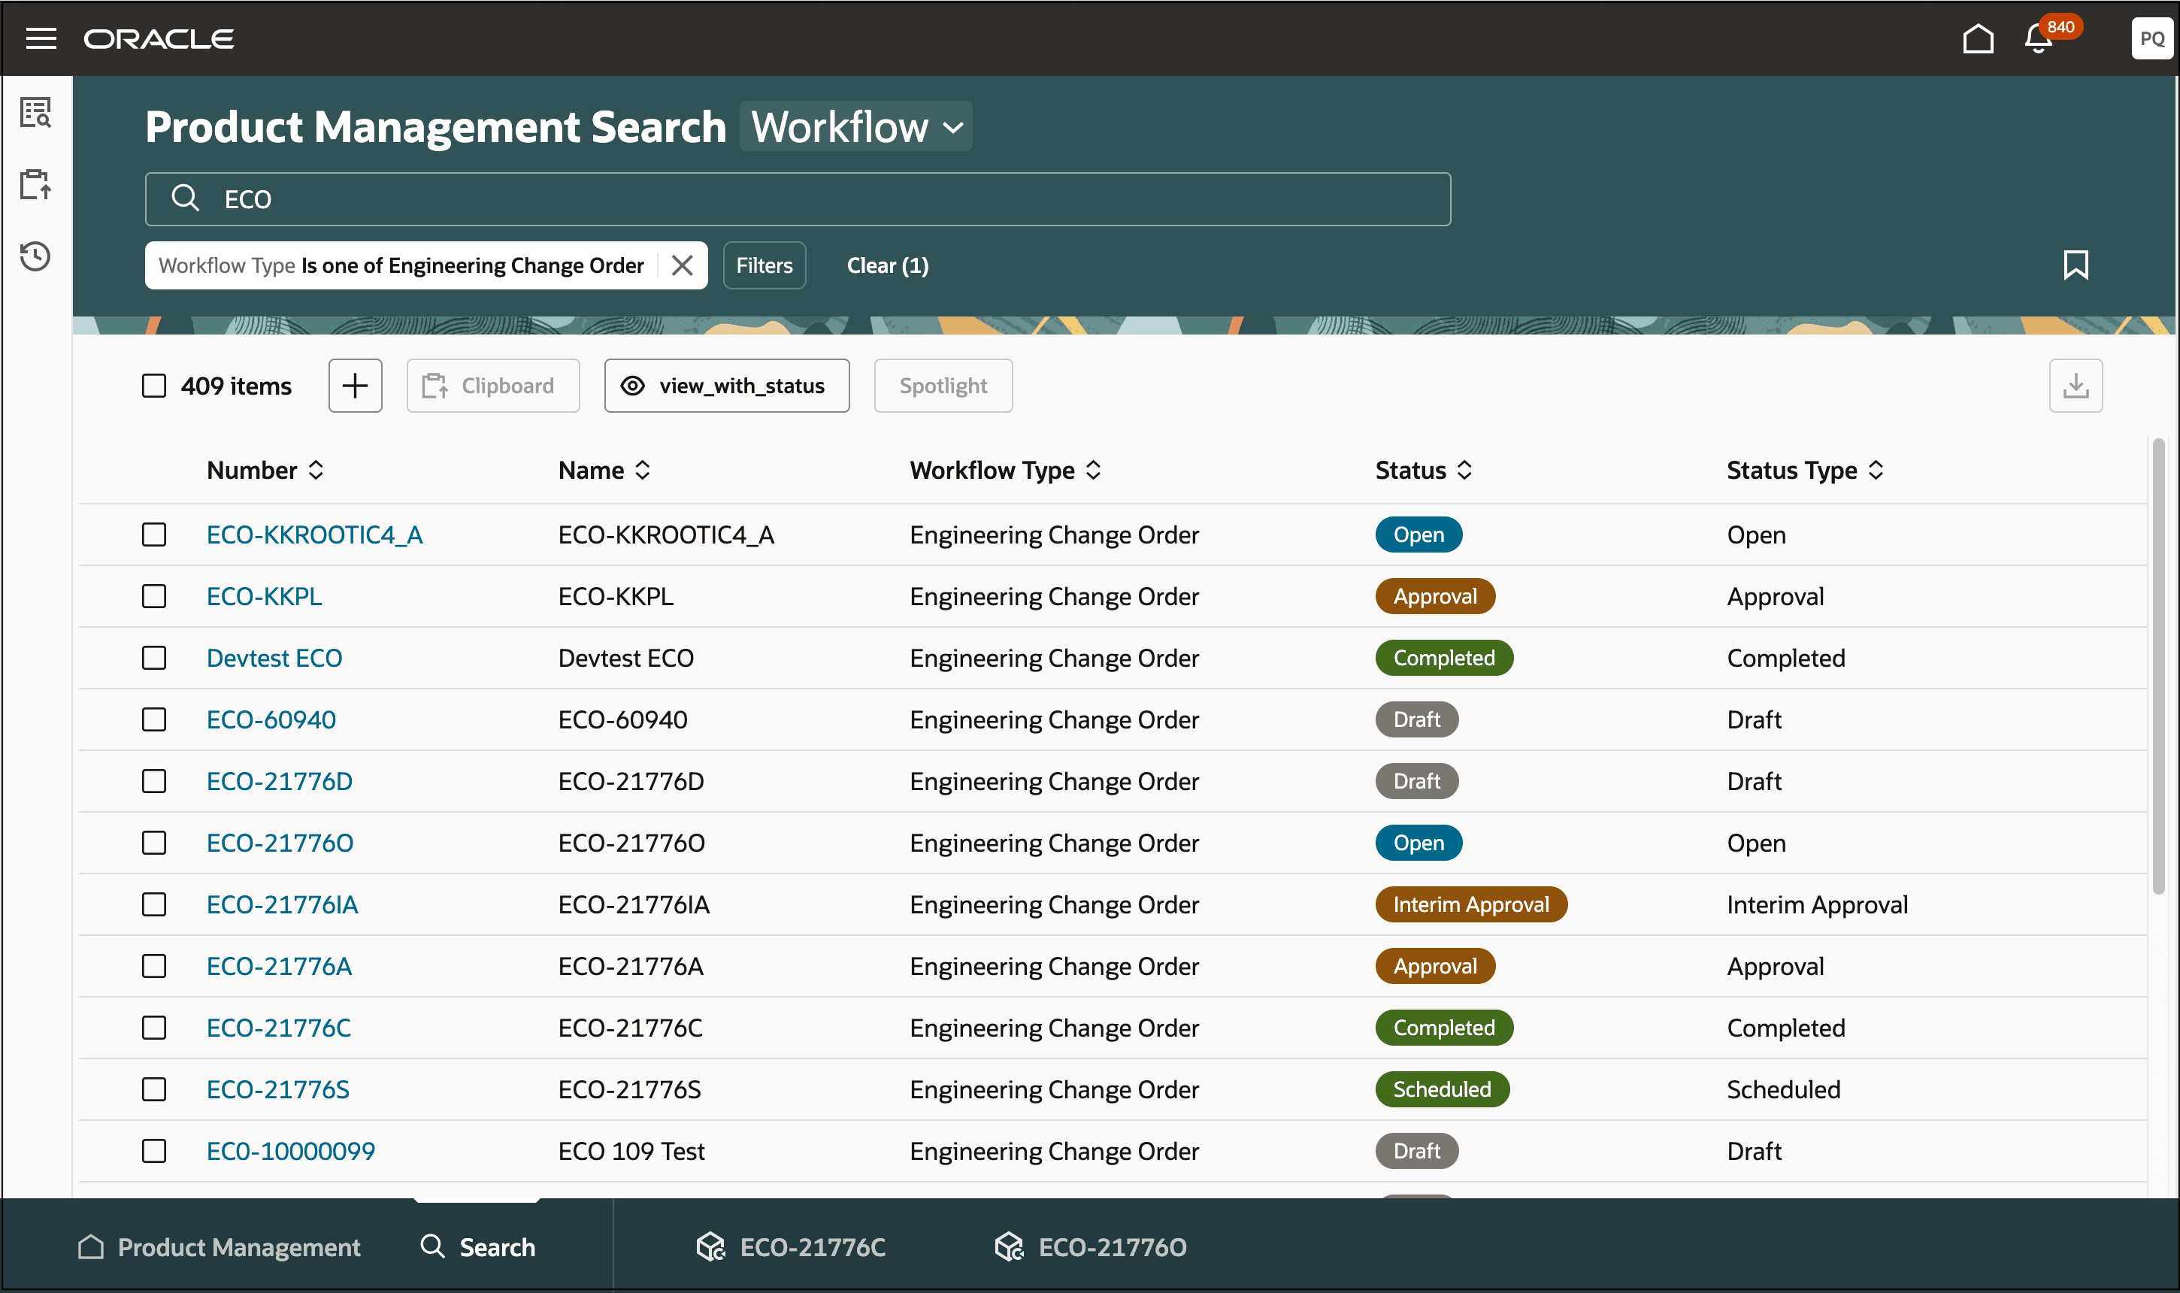
Task: Remove the Workflow Type filter chip
Action: 683,265
